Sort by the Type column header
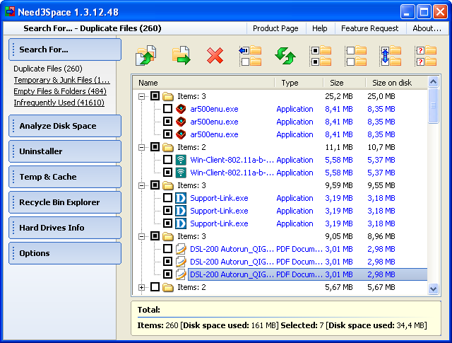The width and height of the screenshot is (452, 343). tap(299, 83)
